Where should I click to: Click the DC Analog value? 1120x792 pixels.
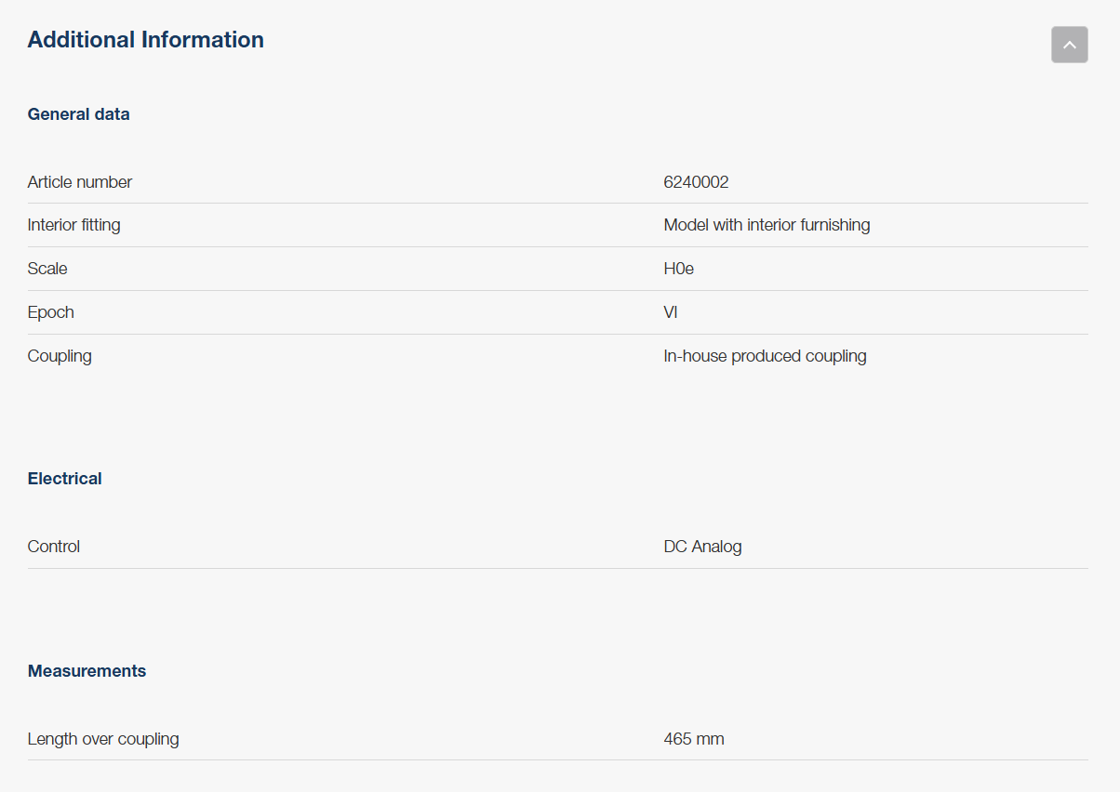702,547
